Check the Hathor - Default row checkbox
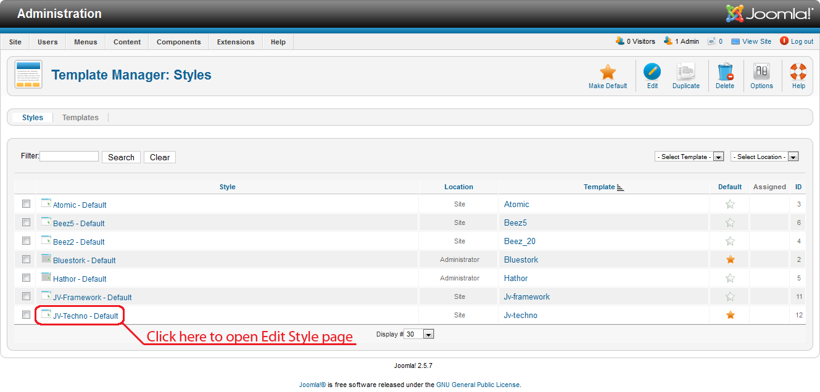This screenshot has height=392, width=820. (x=26, y=277)
